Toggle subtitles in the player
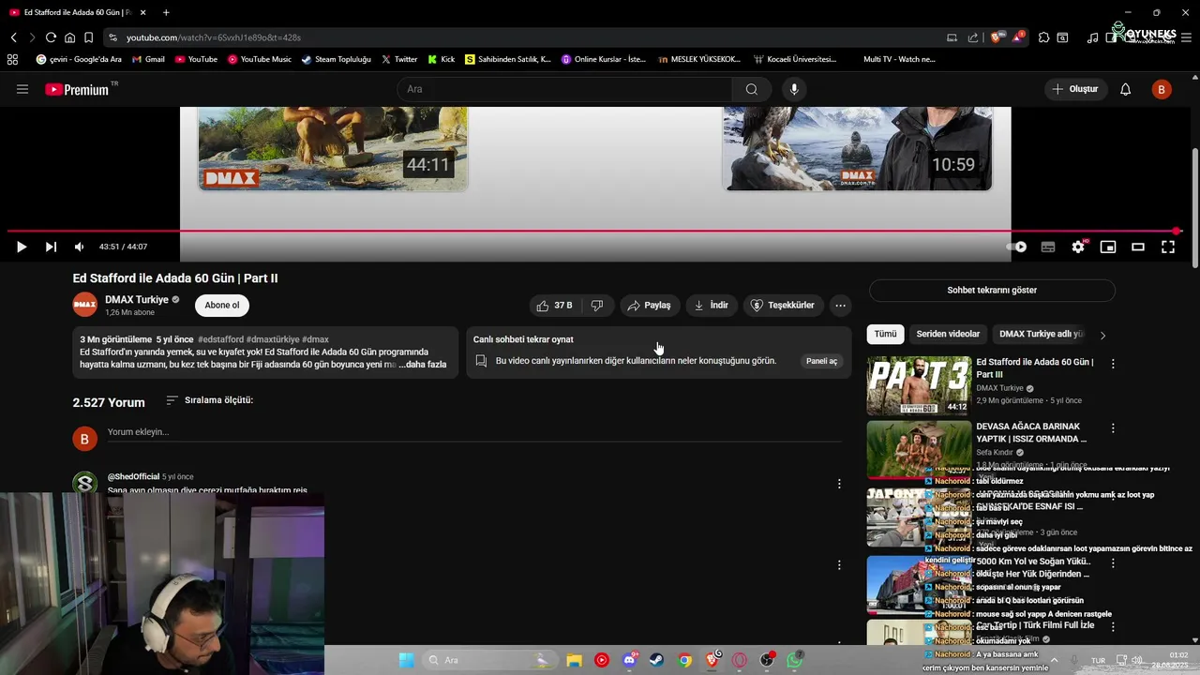The image size is (1200, 675). (1048, 247)
